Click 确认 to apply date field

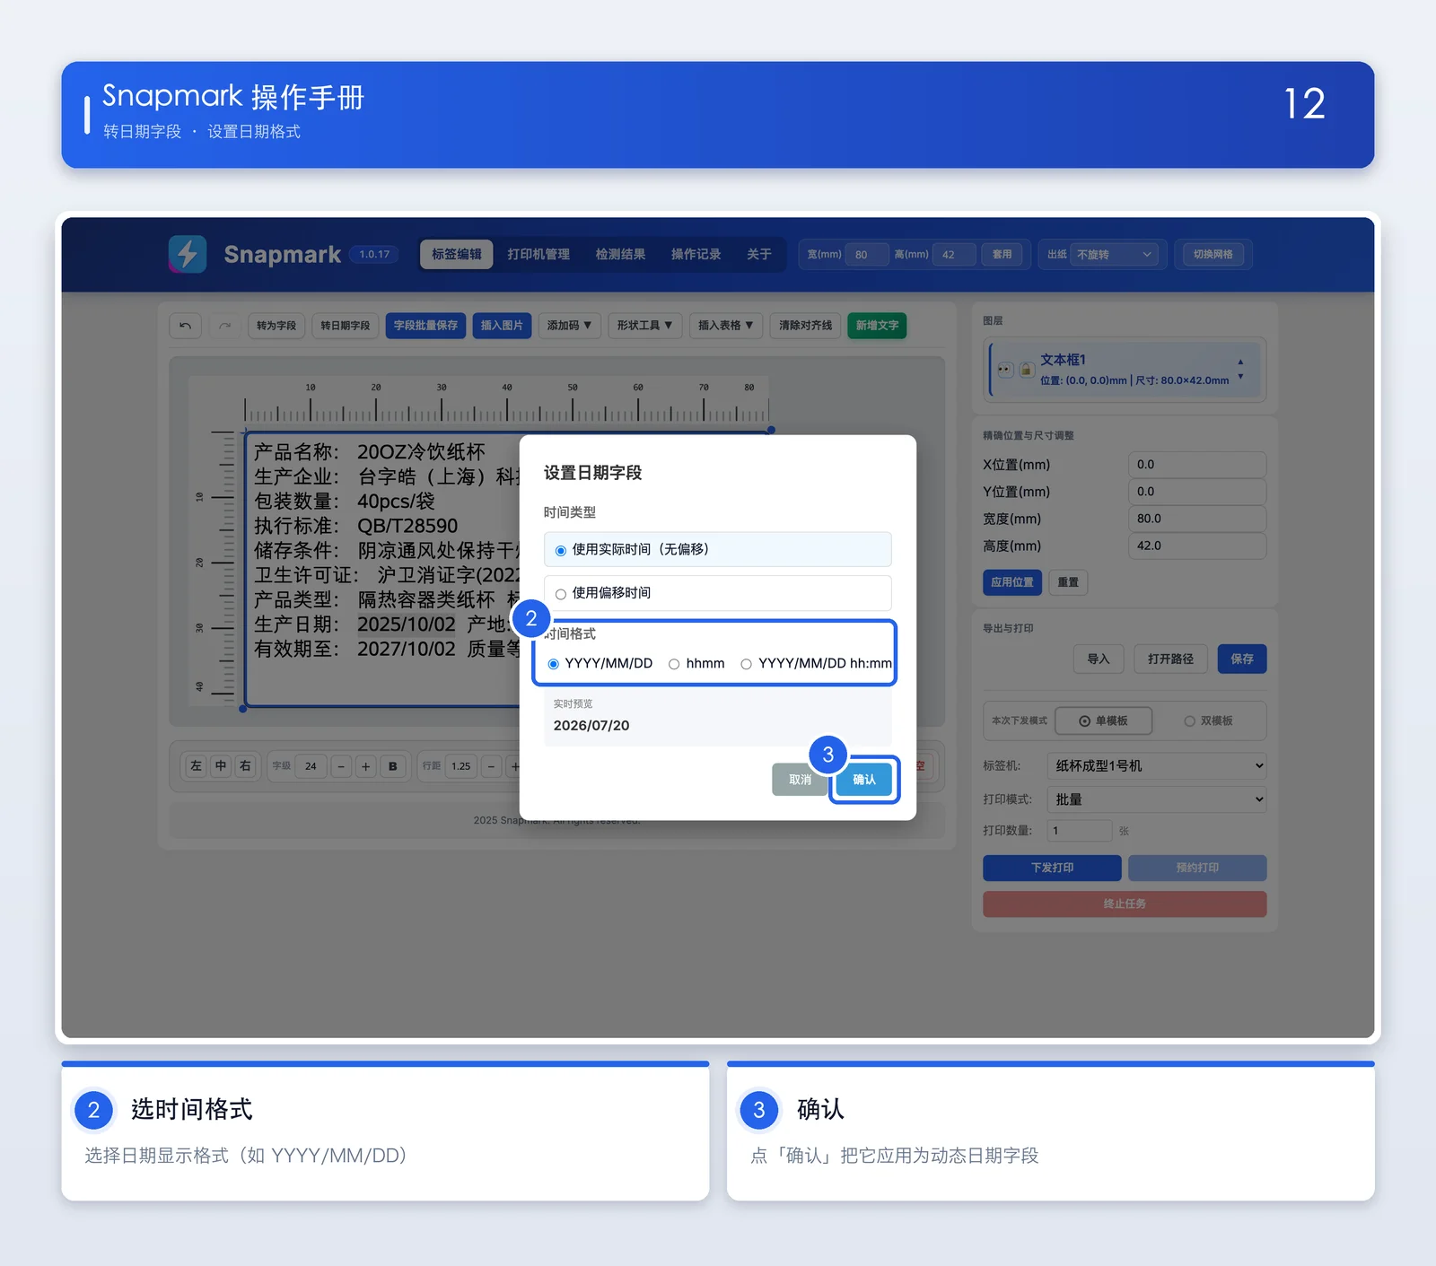pyautogui.click(x=864, y=780)
